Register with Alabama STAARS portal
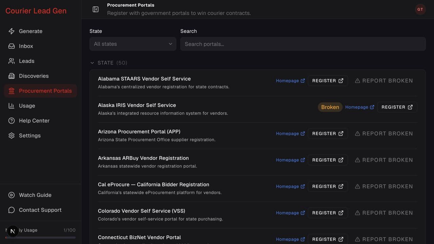 coord(328,81)
